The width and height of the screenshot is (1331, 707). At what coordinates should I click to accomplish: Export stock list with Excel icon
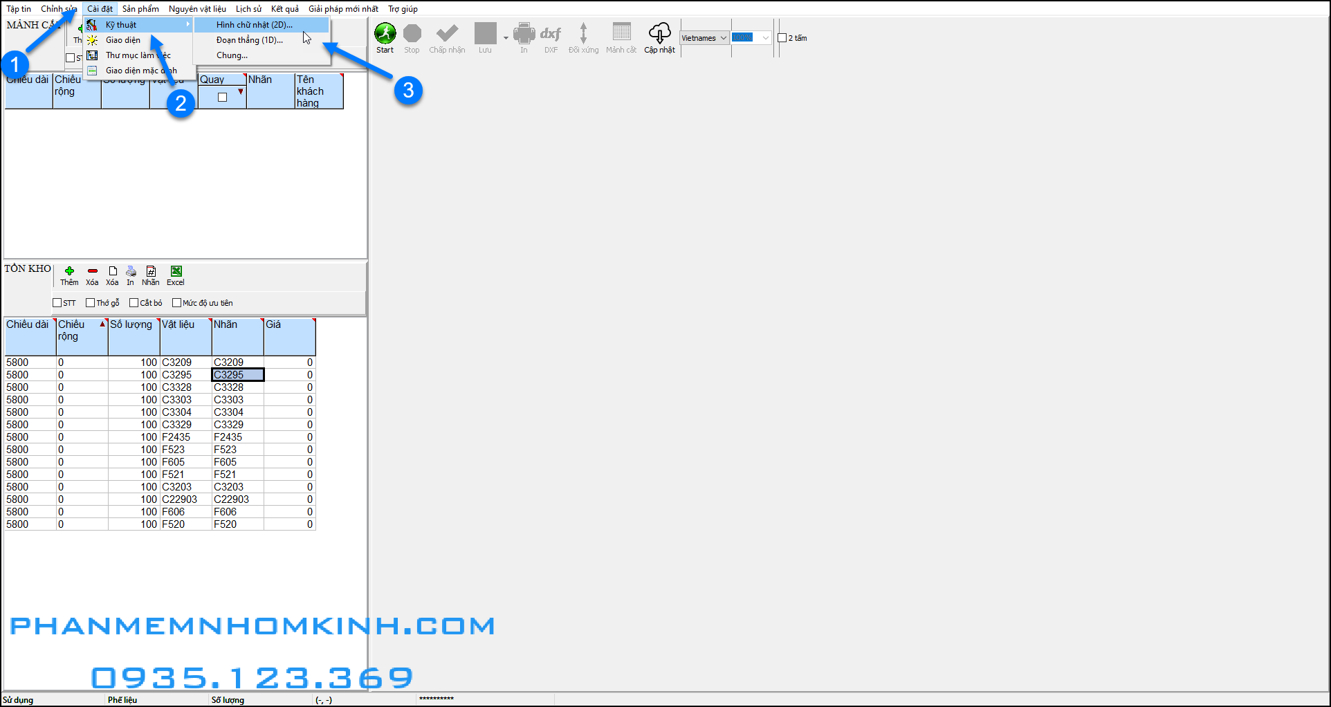(176, 271)
